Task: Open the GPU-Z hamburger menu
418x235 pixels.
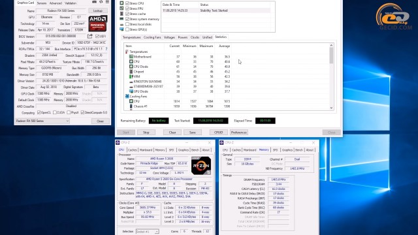Action: tap(107, 2)
